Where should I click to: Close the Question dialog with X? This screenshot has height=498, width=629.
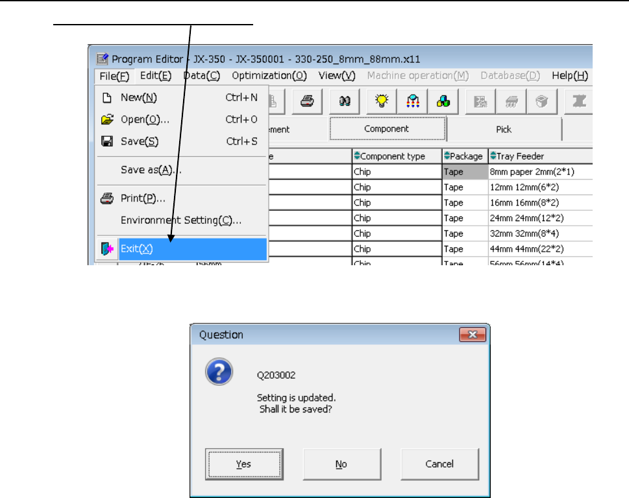click(x=473, y=335)
